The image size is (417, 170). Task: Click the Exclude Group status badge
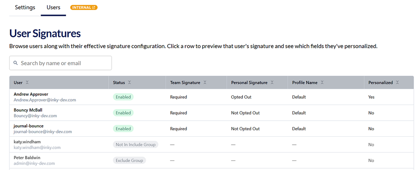tap(129, 161)
